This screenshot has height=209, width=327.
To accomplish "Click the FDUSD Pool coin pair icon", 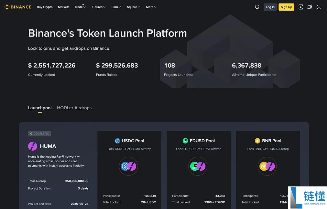I will (198, 166).
